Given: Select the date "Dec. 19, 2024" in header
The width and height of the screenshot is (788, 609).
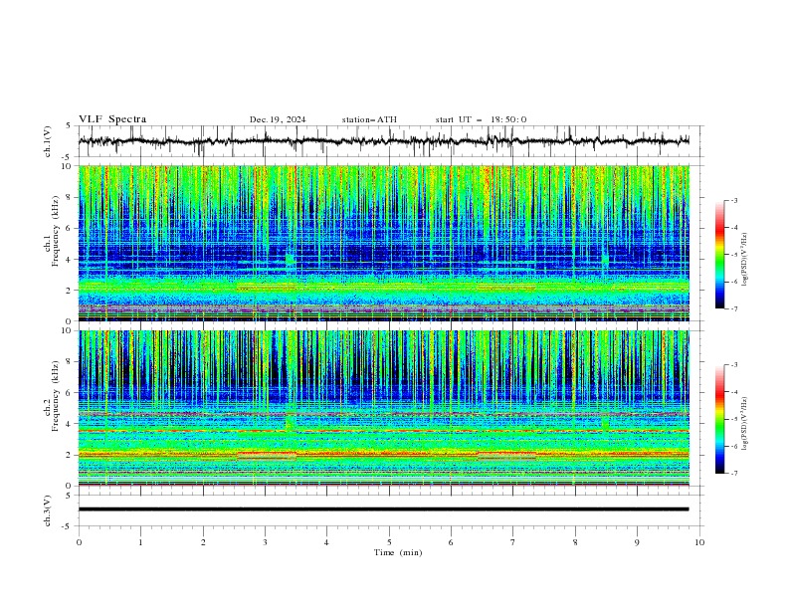Looking at the screenshot, I should coord(278,119).
